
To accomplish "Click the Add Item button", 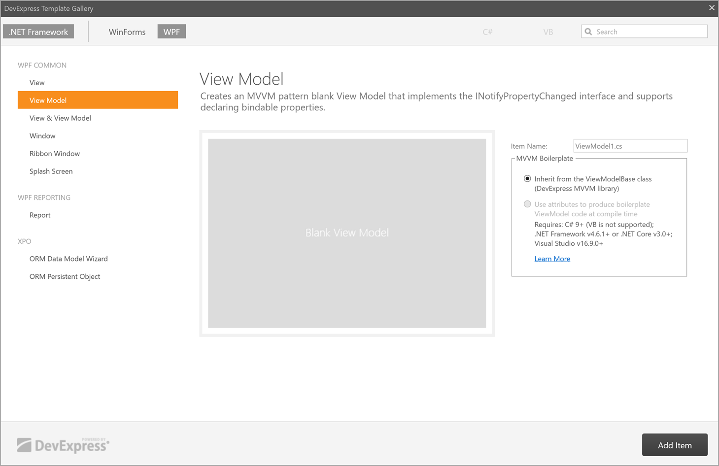I will (675, 444).
